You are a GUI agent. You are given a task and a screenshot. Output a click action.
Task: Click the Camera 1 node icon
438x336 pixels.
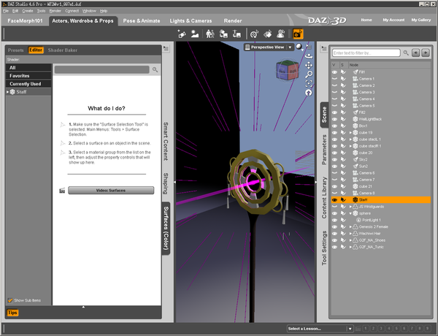tap(356, 79)
